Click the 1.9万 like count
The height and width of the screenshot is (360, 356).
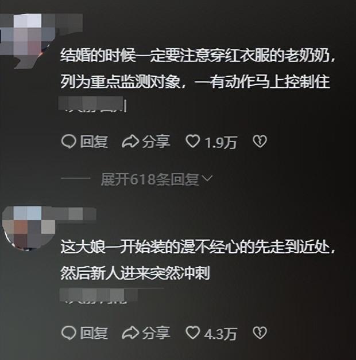[x=220, y=142]
